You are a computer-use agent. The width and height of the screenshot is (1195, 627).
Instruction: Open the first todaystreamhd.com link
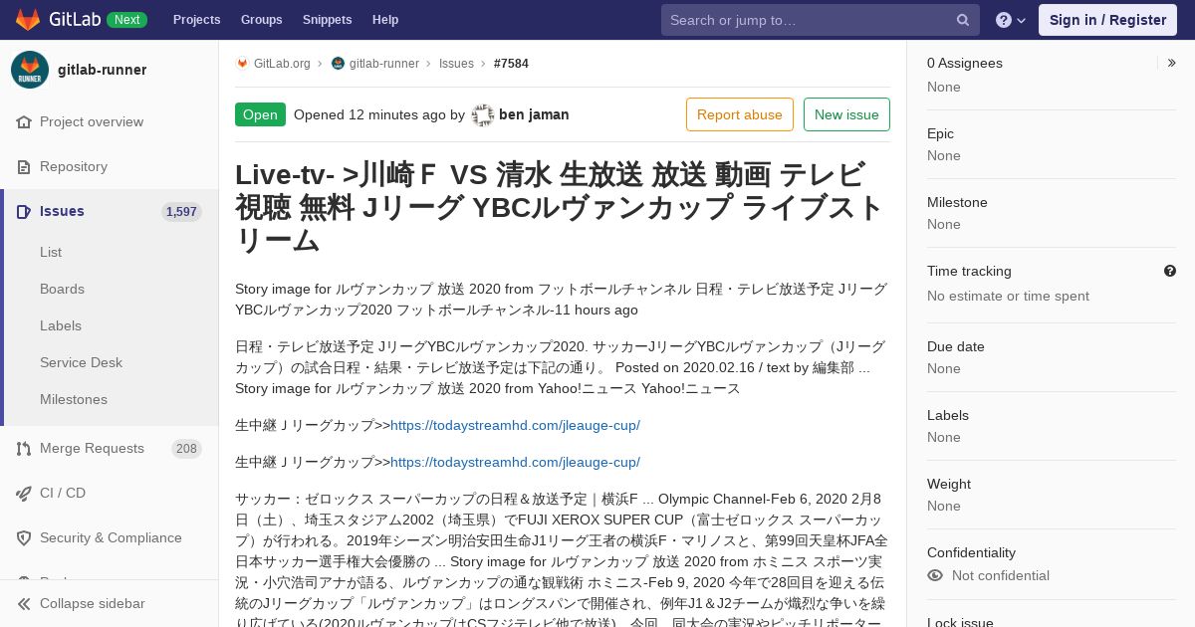coord(515,425)
